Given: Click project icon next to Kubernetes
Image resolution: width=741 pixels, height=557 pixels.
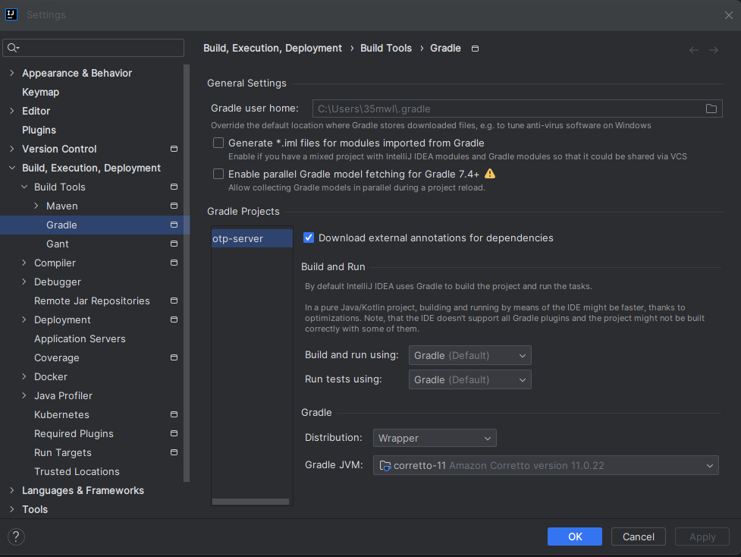Looking at the screenshot, I should click(x=174, y=414).
